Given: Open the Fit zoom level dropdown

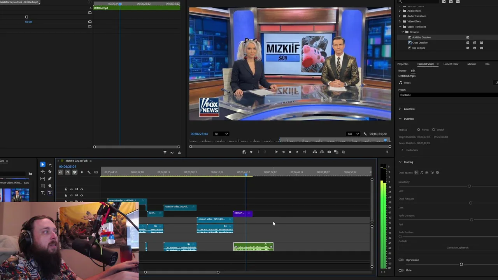Looking at the screenshot, I should coord(221,134).
